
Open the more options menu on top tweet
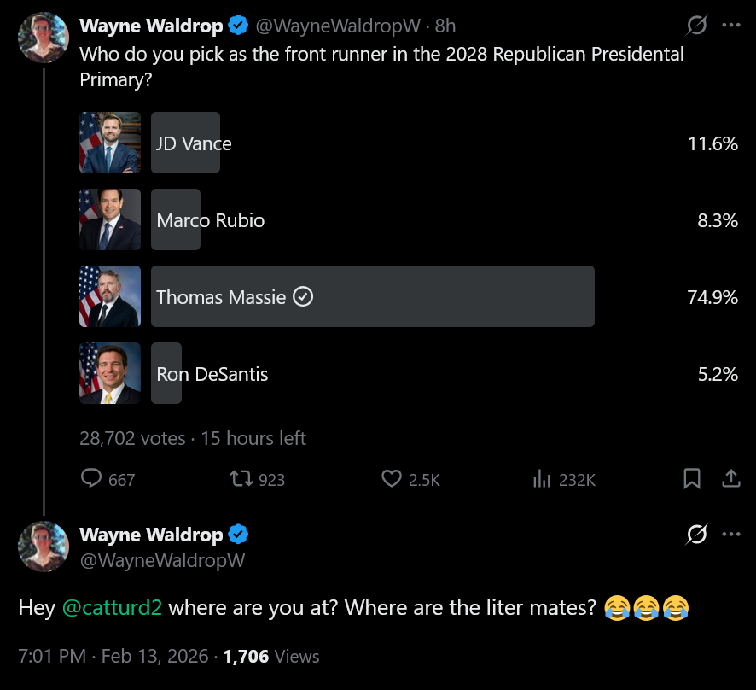coord(731,25)
